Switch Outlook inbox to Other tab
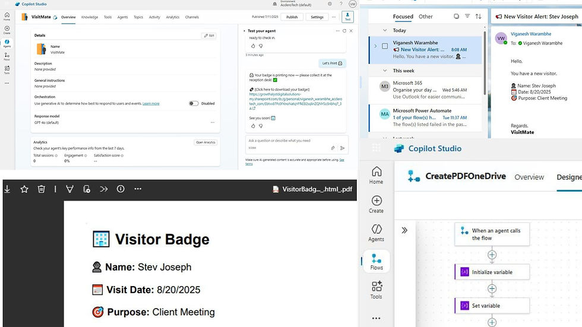Image resolution: width=582 pixels, height=327 pixels. pyautogui.click(x=425, y=16)
